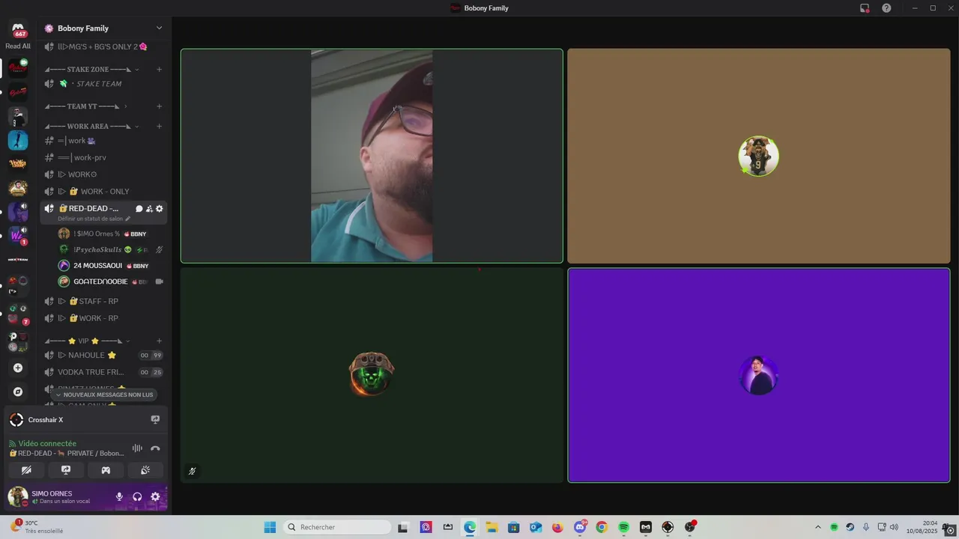Select user !PsychoSkulls in voice list

click(x=111, y=249)
